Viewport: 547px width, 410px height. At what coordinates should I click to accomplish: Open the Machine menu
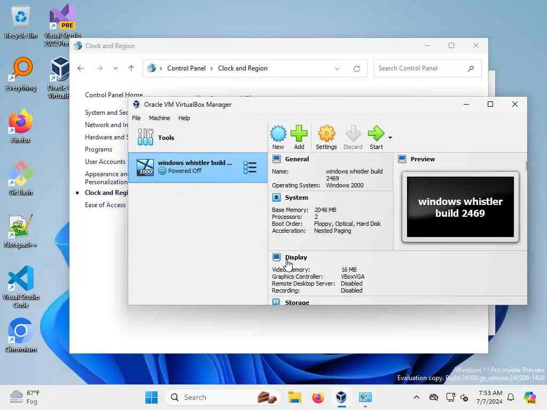[x=159, y=118]
